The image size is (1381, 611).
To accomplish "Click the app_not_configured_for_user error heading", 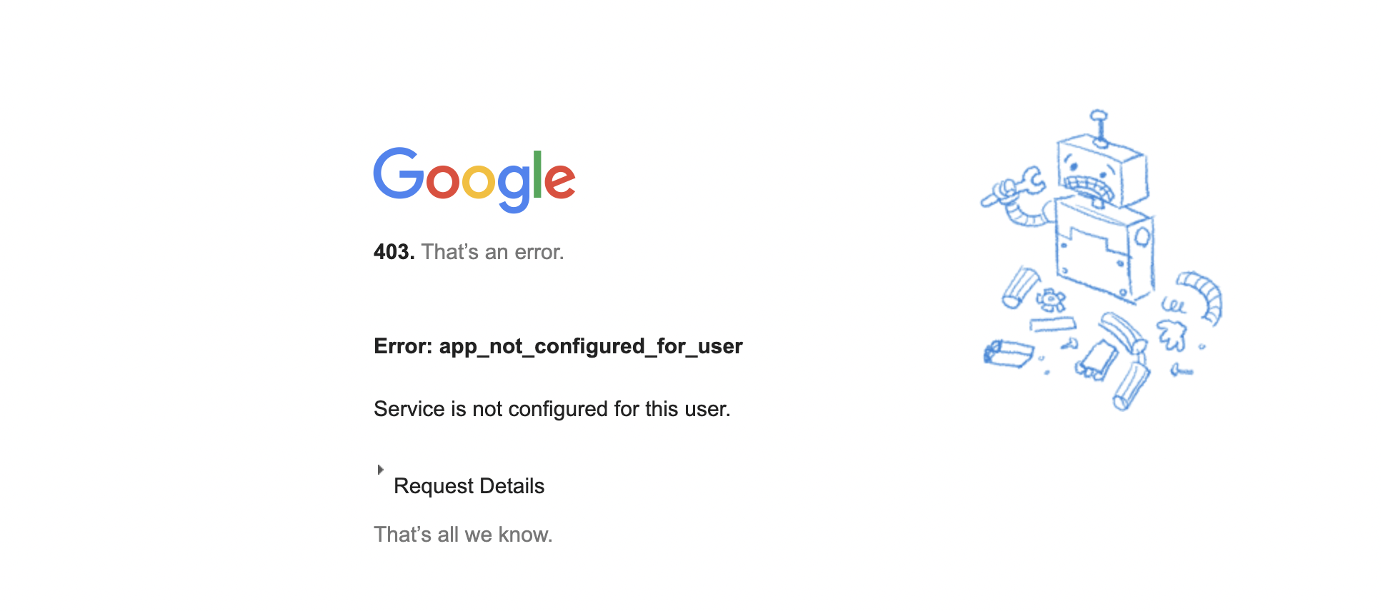I will (x=558, y=346).
